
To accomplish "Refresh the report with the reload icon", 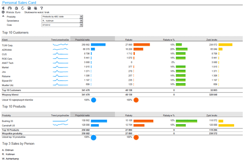I will (x=23, y=8).
